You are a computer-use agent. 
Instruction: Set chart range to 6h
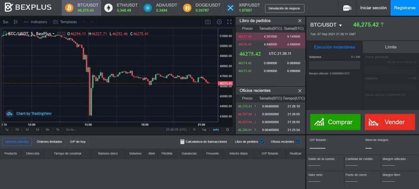(x=47, y=130)
